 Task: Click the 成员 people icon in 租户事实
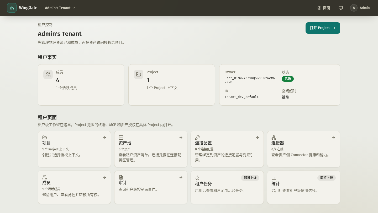click(48, 74)
